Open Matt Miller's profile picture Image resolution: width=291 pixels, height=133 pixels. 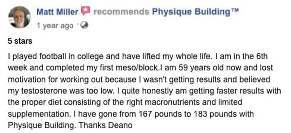click(x=19, y=17)
